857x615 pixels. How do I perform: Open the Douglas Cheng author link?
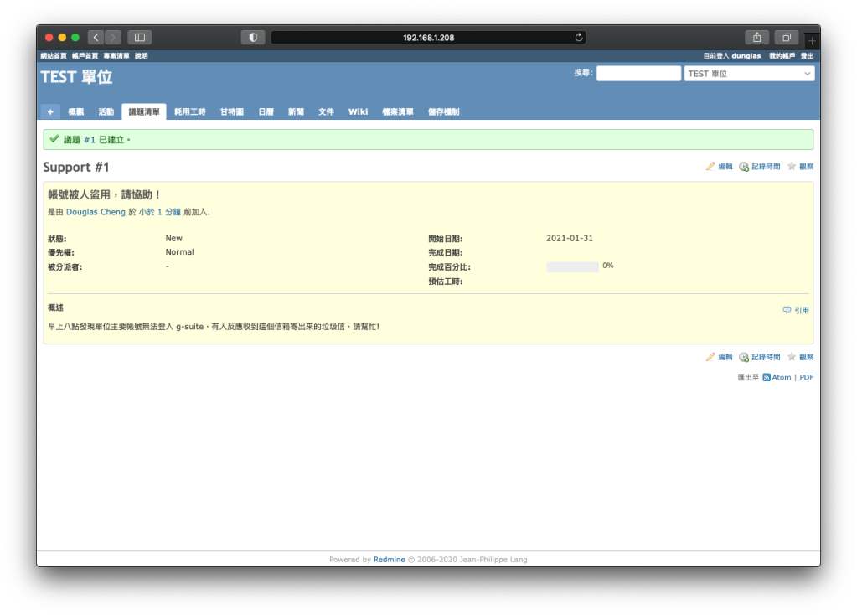pos(96,213)
